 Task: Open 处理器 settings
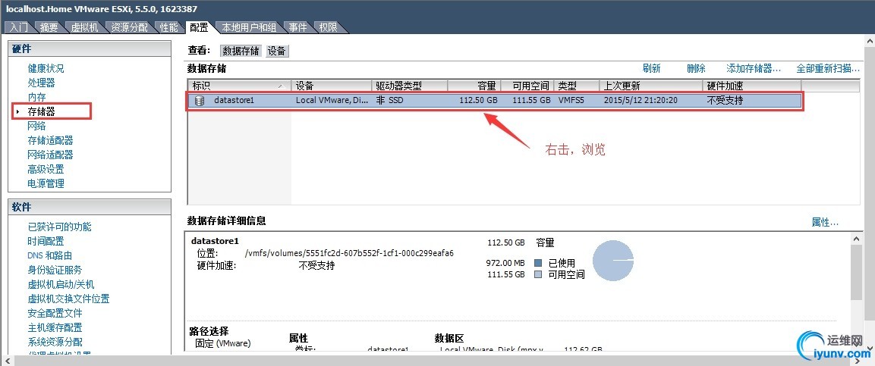[41, 83]
